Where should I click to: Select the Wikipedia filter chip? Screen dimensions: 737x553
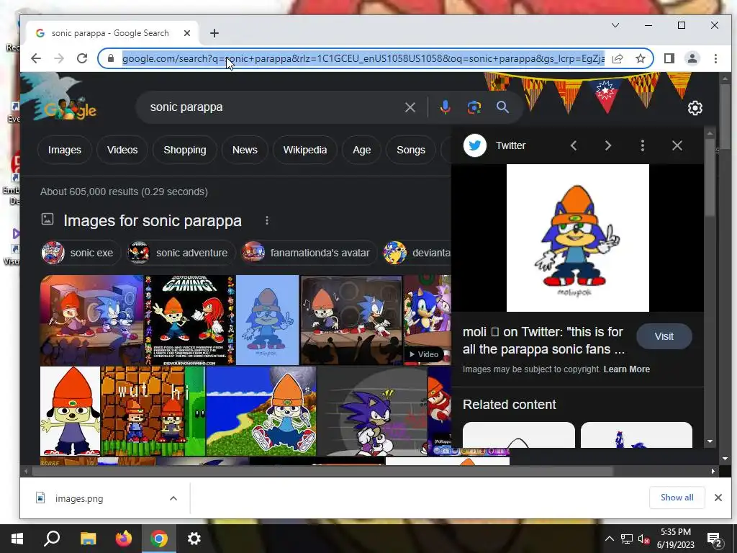coord(305,150)
